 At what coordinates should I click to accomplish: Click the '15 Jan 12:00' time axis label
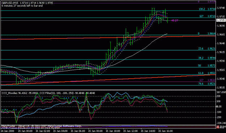131,131
